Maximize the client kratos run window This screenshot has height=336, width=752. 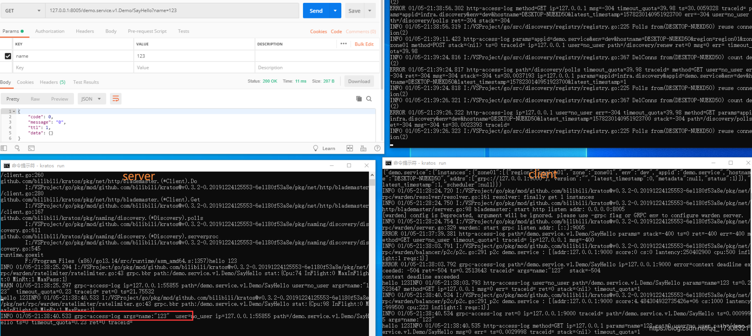coord(731,163)
